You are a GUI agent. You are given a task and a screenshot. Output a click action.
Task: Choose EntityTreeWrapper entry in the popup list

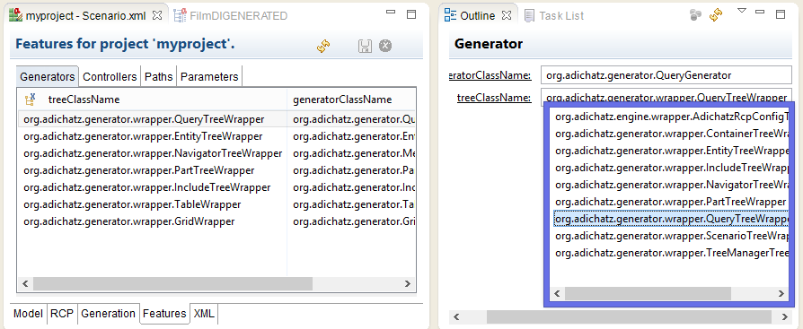(671, 151)
